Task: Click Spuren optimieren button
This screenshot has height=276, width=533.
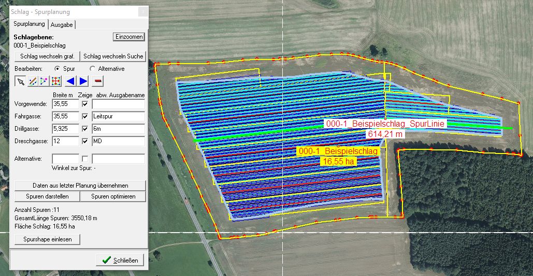Action: point(113,196)
